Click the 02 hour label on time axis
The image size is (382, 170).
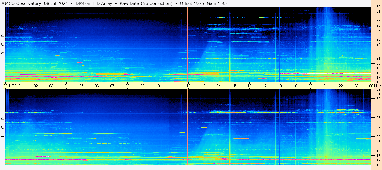36,86
